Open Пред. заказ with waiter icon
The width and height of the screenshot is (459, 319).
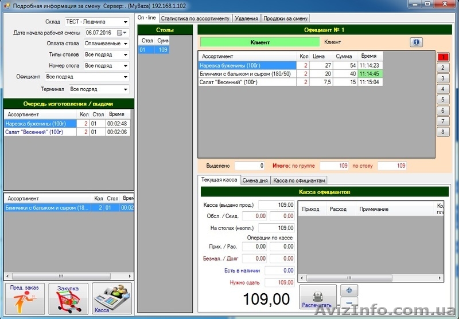(24, 298)
